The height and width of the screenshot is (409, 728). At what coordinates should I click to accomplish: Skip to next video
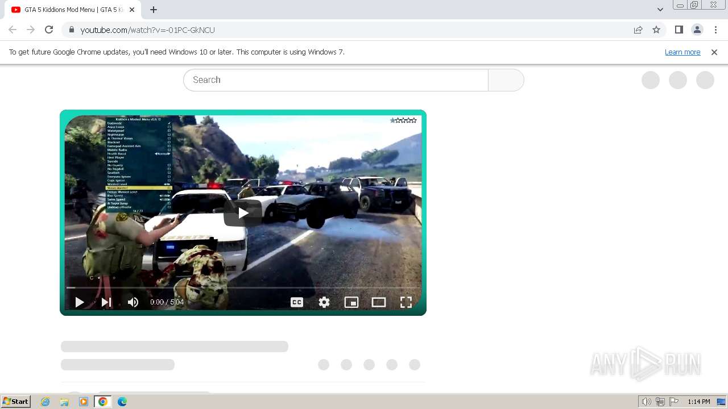106,302
